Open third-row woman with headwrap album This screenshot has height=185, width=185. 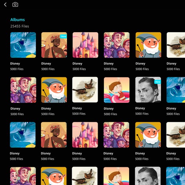tap(54, 135)
